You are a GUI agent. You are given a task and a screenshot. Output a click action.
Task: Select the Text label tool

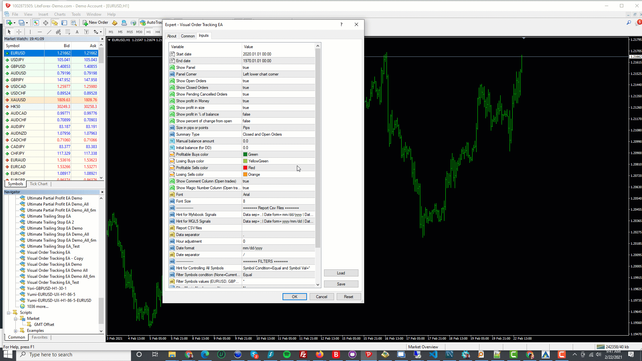(86, 32)
